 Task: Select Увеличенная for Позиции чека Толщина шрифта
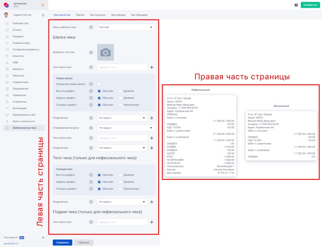coord(120,189)
